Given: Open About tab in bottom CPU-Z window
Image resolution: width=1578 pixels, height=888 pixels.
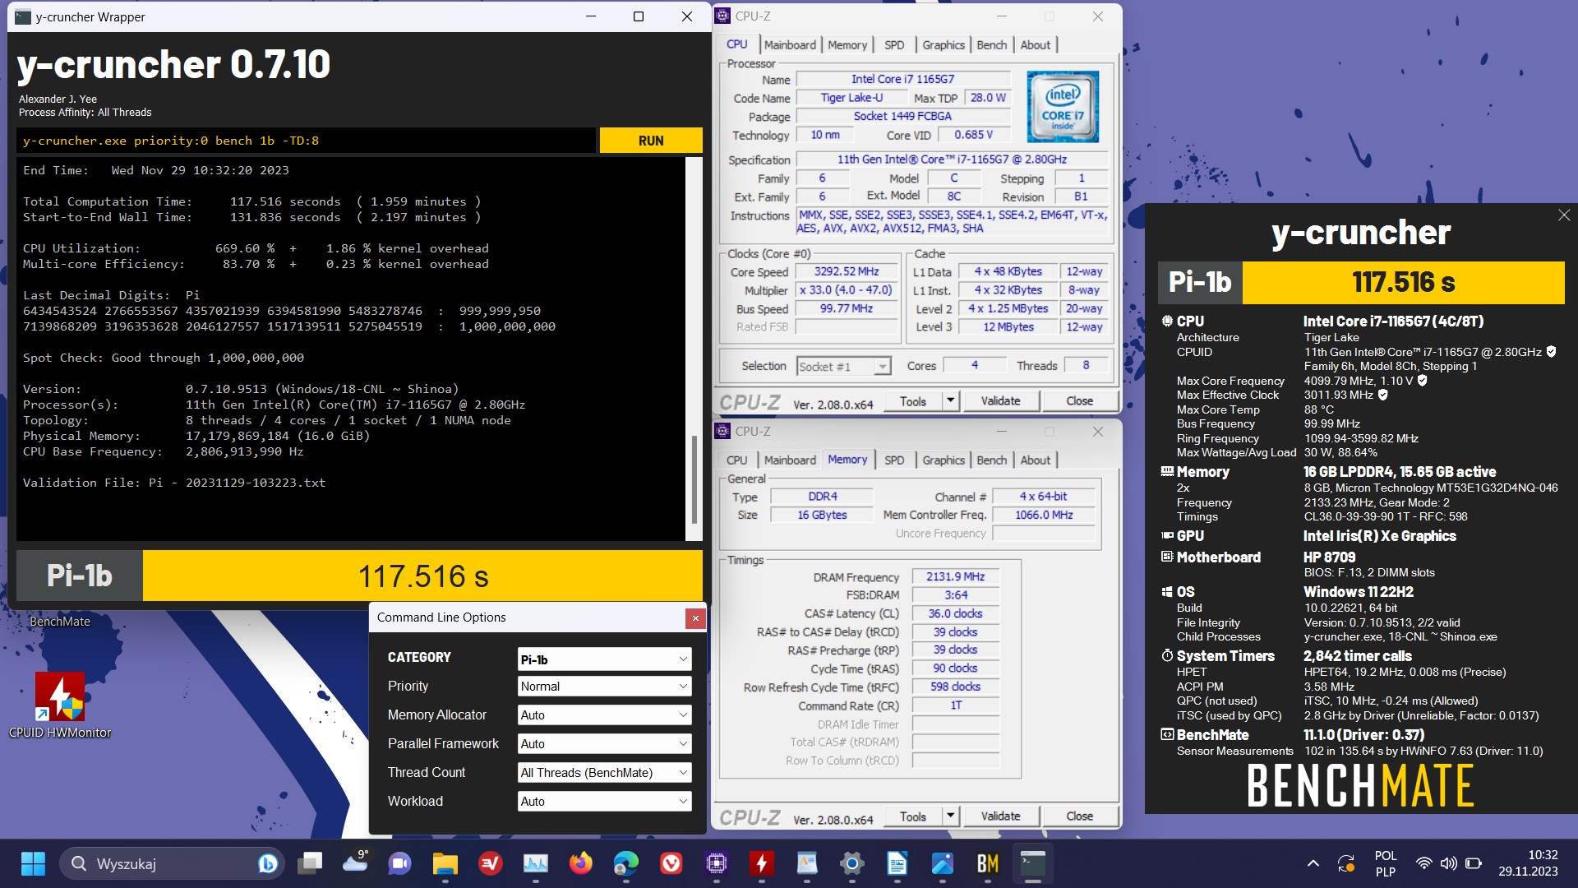Looking at the screenshot, I should pos(1035,460).
